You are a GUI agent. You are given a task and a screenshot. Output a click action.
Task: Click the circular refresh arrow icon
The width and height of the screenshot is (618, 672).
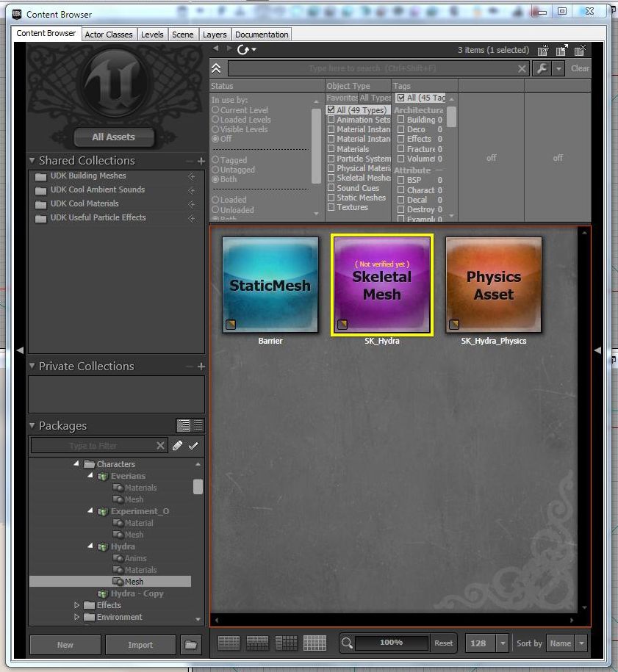click(x=242, y=50)
